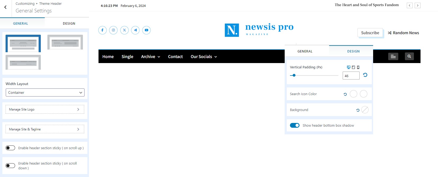Enable header sticky on scroll down
The height and width of the screenshot is (177, 438).
pos(10,166)
